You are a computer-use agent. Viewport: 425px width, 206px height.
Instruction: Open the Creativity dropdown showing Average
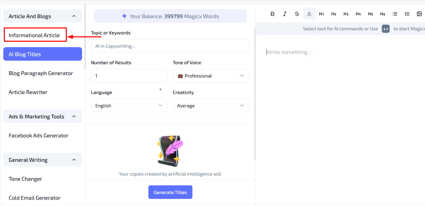(211, 105)
